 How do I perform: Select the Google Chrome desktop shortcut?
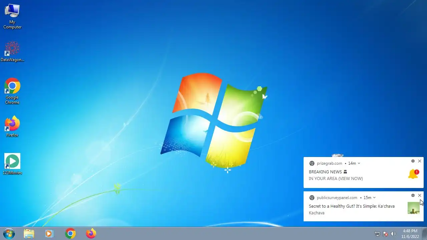point(12,91)
